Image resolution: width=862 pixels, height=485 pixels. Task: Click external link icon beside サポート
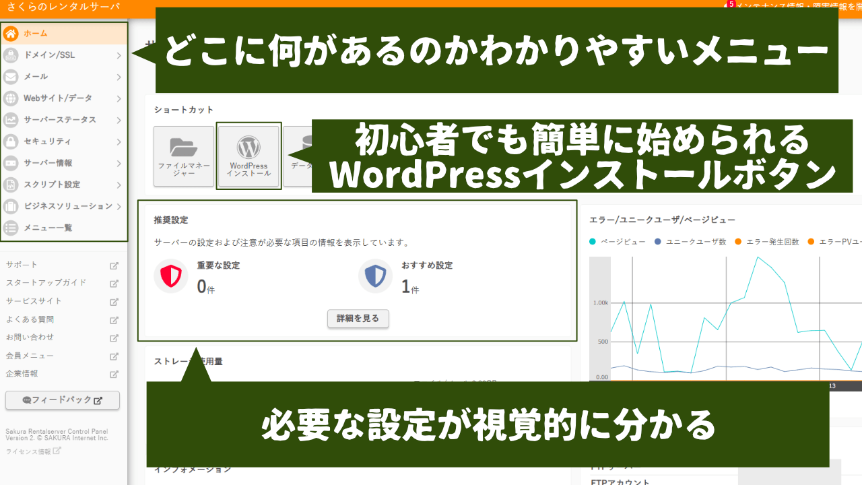point(114,265)
